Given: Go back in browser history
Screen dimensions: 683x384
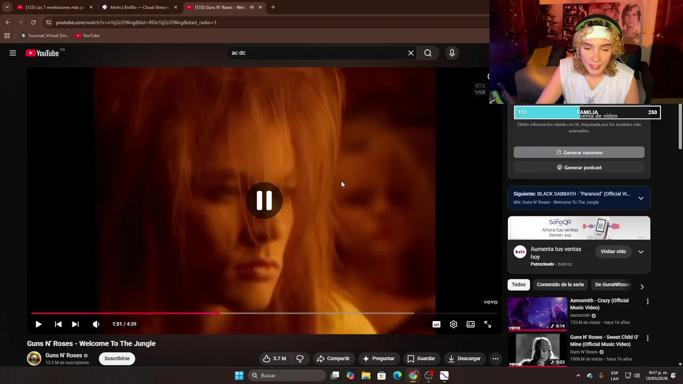Looking at the screenshot, I should 7,22.
